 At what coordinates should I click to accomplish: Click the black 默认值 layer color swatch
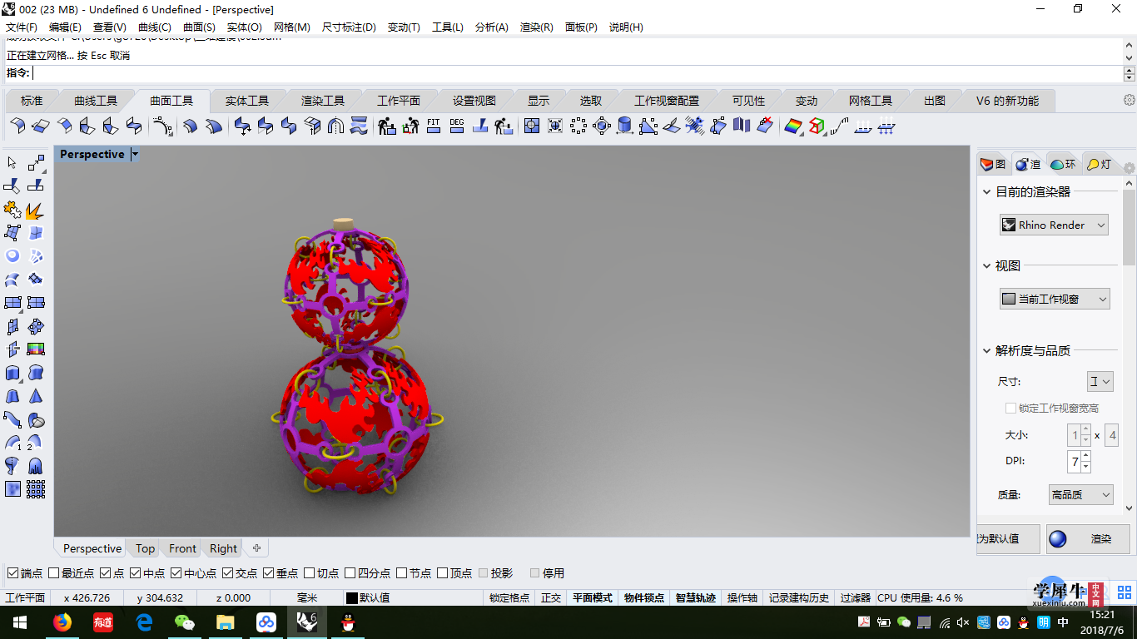click(x=352, y=598)
